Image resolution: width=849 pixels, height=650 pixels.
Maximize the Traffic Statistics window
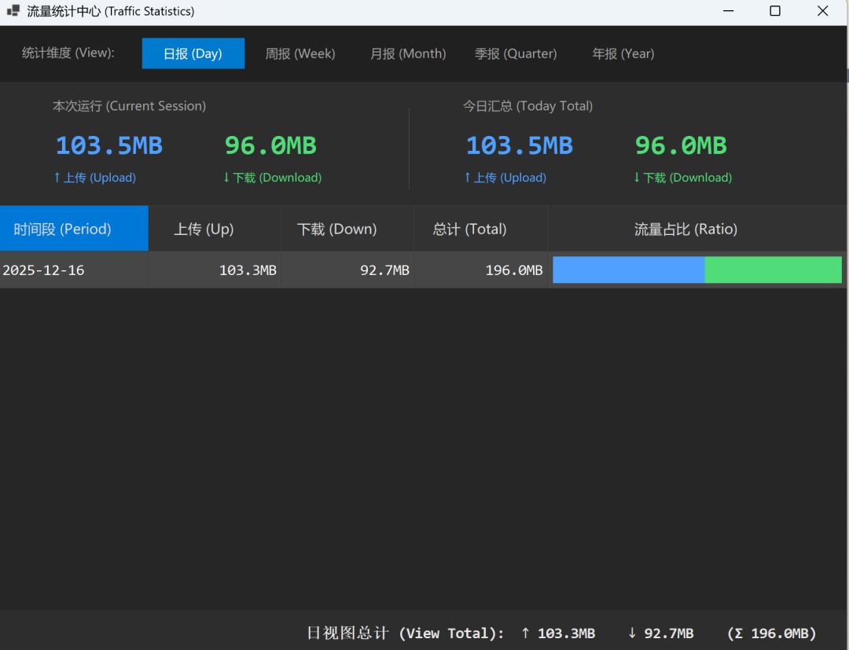click(x=775, y=11)
